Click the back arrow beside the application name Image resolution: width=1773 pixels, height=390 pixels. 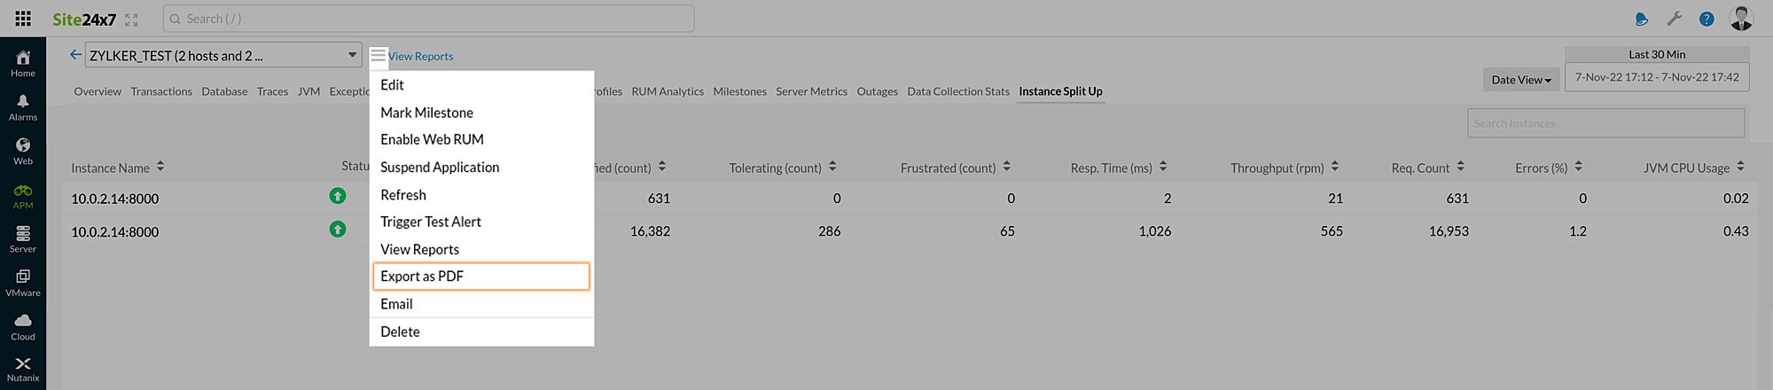pos(75,55)
